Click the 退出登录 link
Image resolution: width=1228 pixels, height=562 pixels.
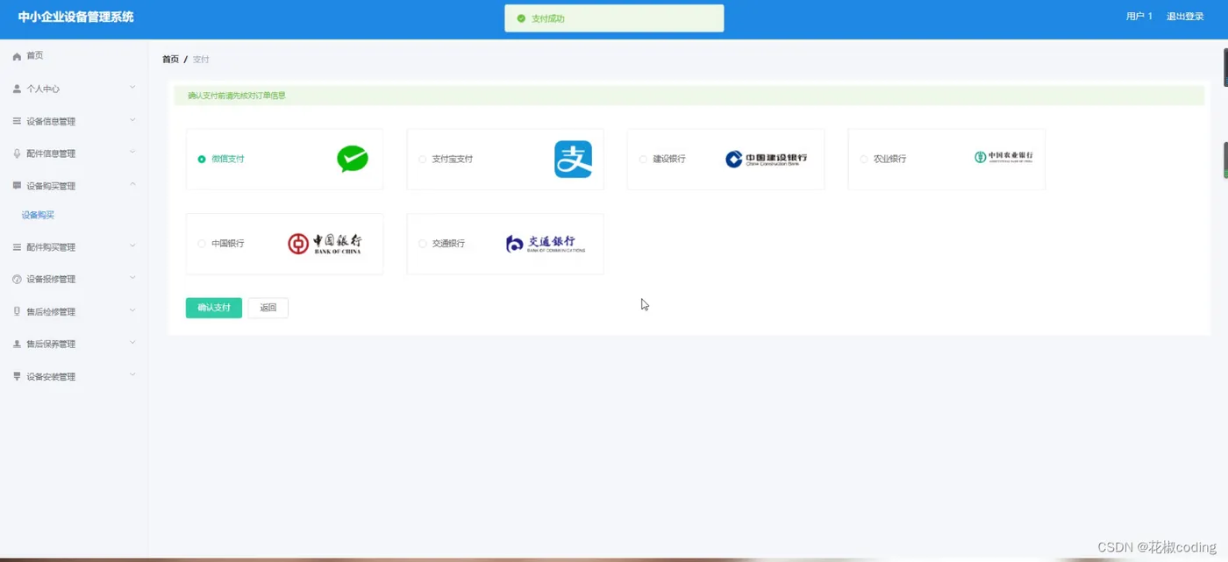coord(1185,17)
